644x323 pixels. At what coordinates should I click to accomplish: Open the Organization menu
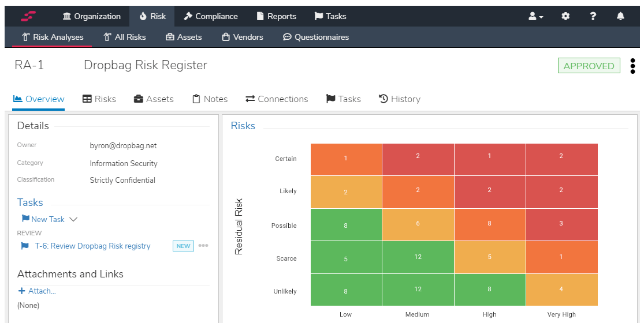click(92, 16)
